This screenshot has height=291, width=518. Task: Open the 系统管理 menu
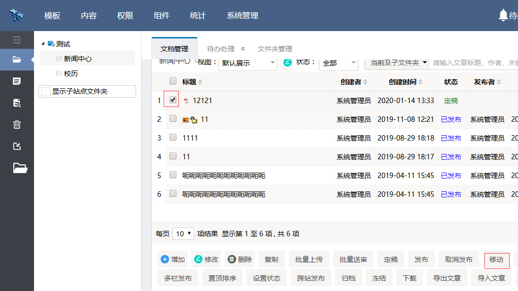pos(242,15)
